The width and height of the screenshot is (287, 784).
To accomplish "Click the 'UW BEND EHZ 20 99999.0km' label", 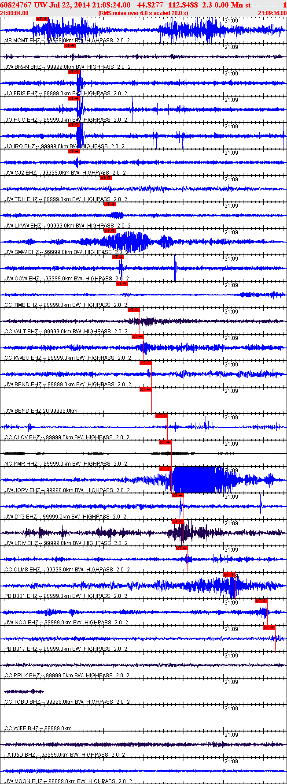I will point(40,411).
